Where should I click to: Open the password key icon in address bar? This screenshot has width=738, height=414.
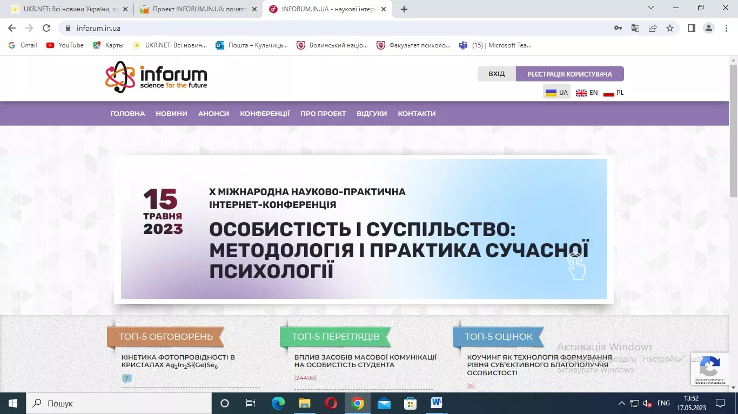[x=618, y=27]
